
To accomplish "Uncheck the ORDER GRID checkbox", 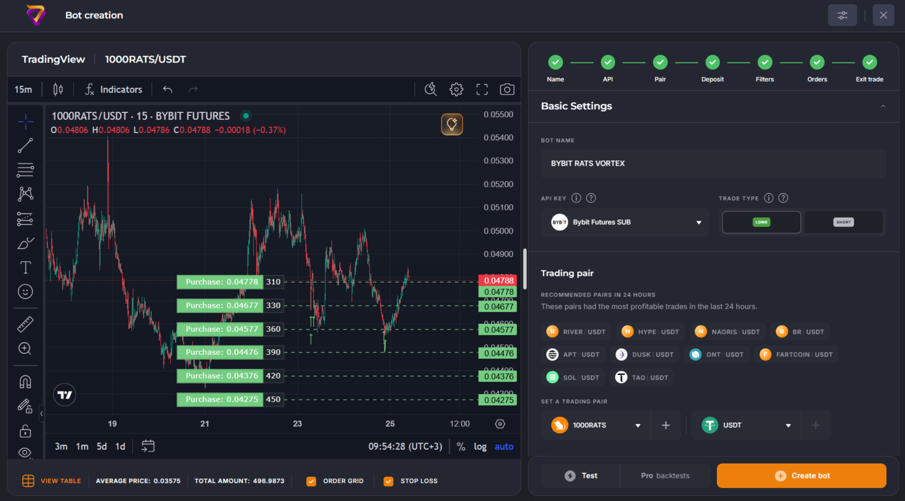I will (311, 481).
